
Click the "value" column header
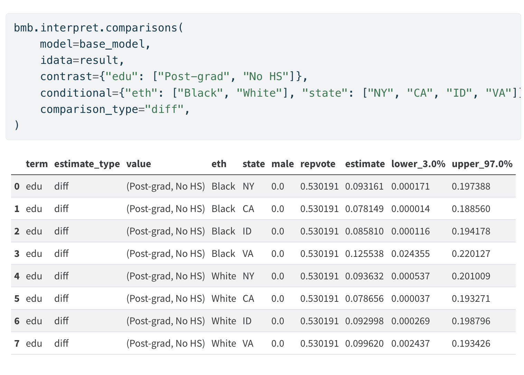(x=139, y=164)
